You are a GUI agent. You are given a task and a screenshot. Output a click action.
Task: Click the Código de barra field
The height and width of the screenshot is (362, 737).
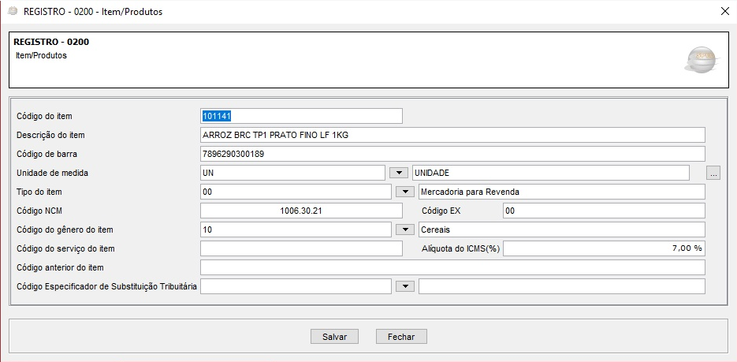click(452, 154)
